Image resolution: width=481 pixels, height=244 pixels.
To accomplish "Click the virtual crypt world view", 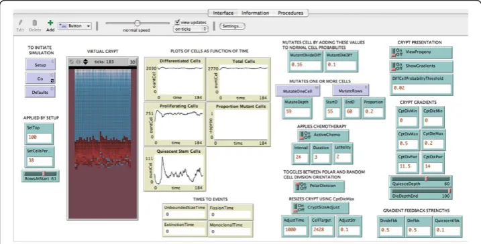I will (103, 143).
